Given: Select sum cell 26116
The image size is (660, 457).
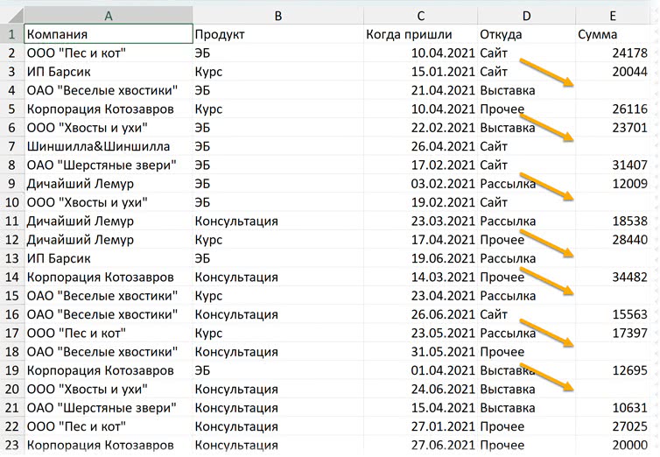Looking at the screenshot, I should (613, 109).
